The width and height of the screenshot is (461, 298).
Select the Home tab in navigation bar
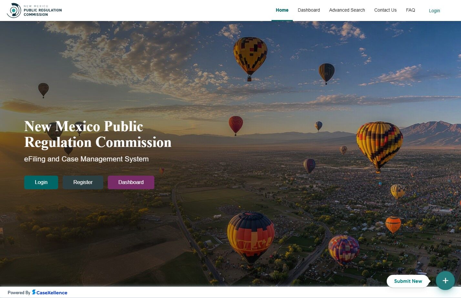(282, 10)
